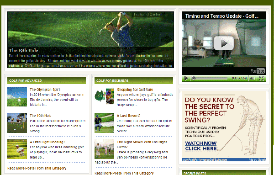Image resolution: width=274 pixels, height=175 pixels.
Task: Click The Right Shoes With The Right Outfit
Action: tap(142, 144)
